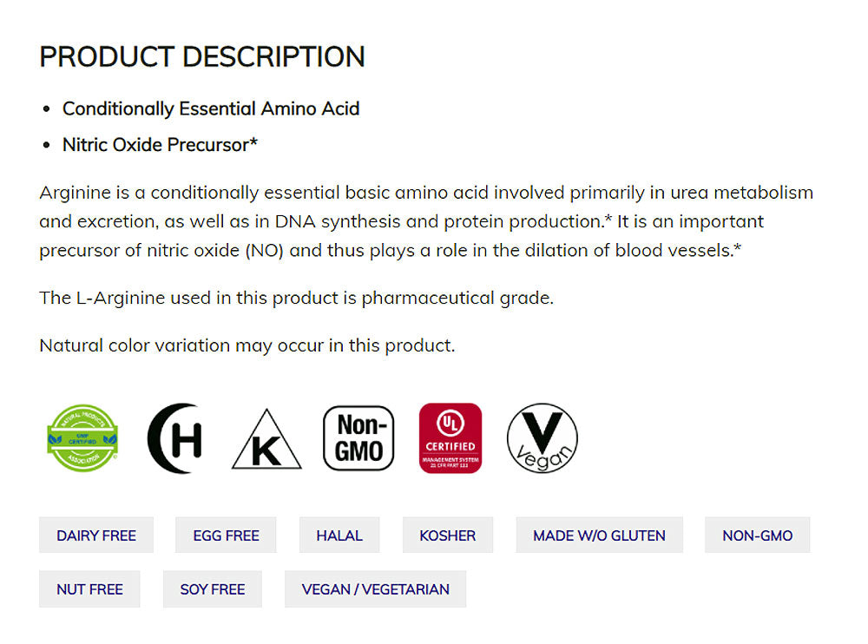Select the Egg Free tag

click(226, 536)
